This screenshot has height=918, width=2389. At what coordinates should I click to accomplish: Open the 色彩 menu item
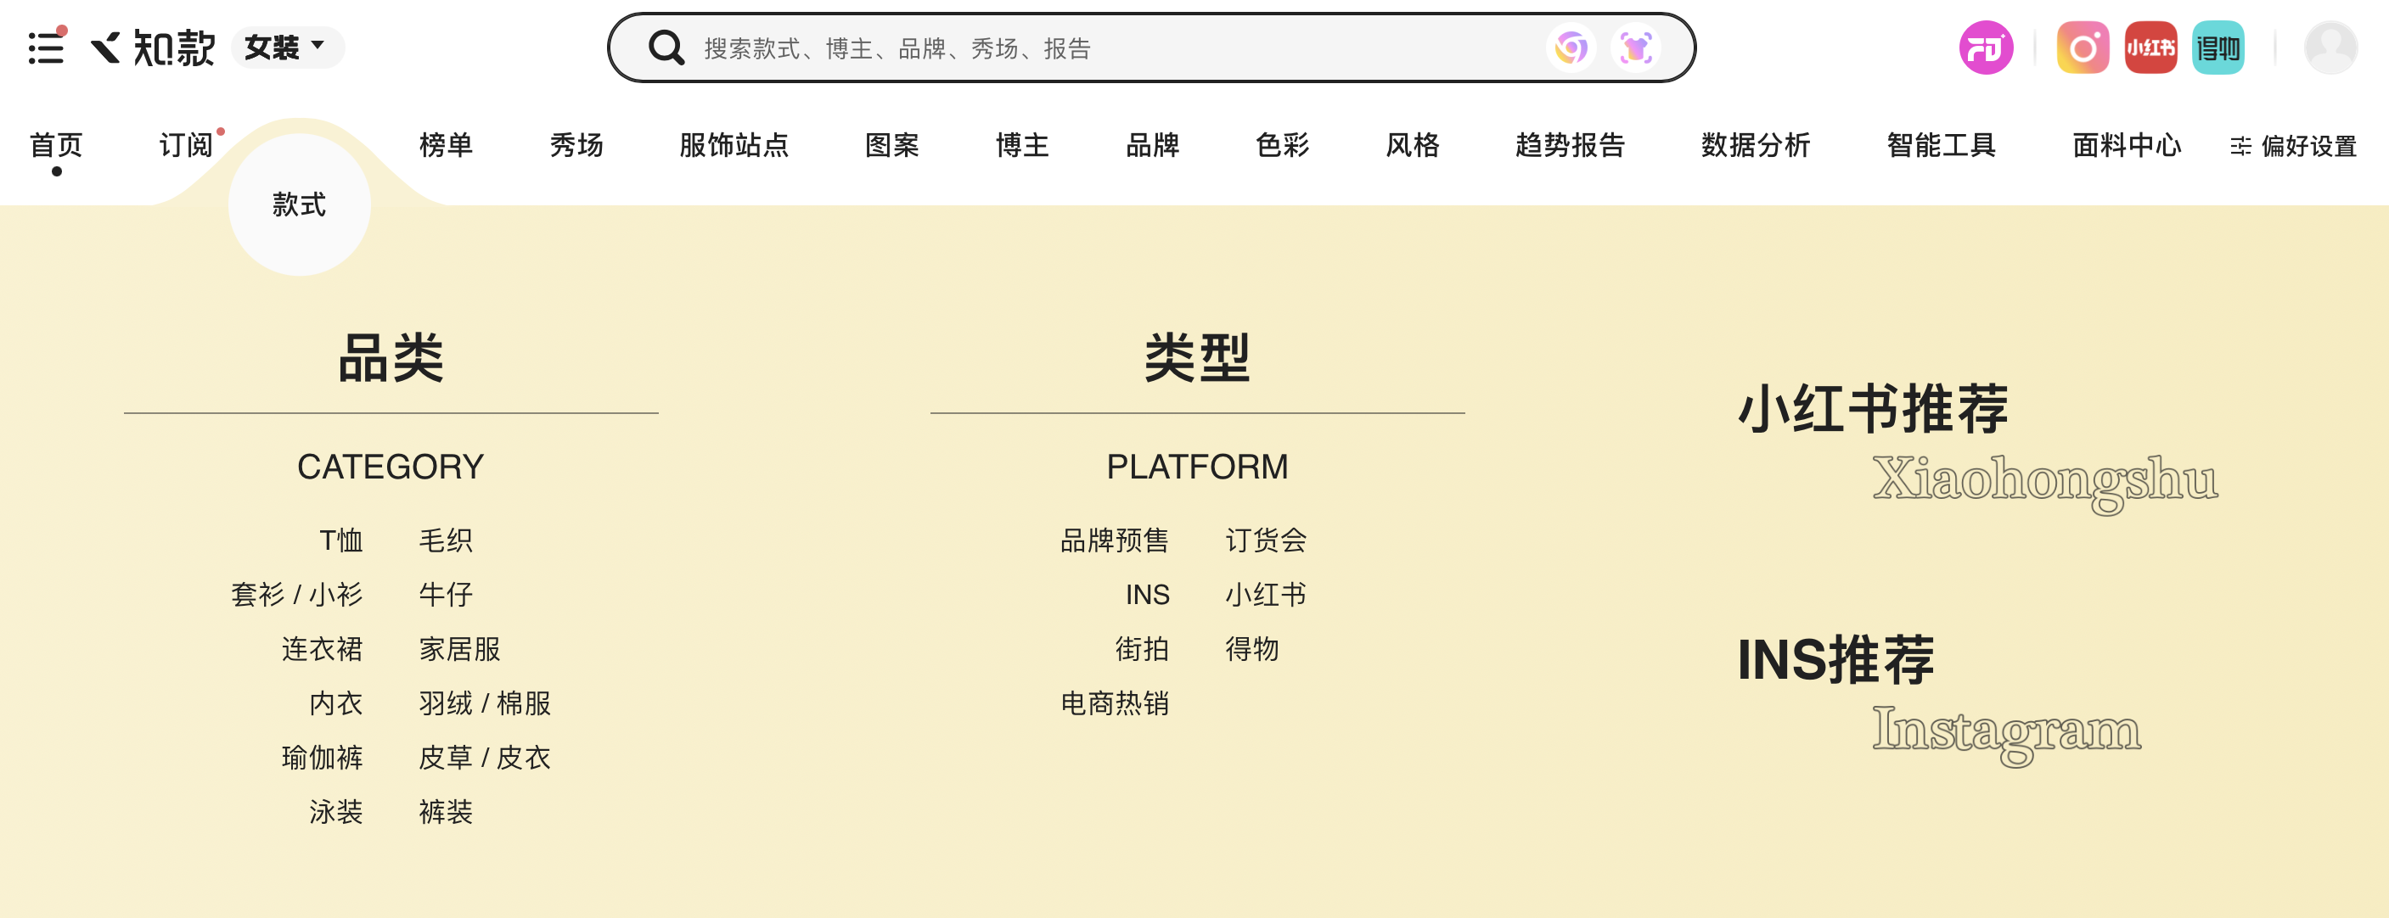point(1282,144)
